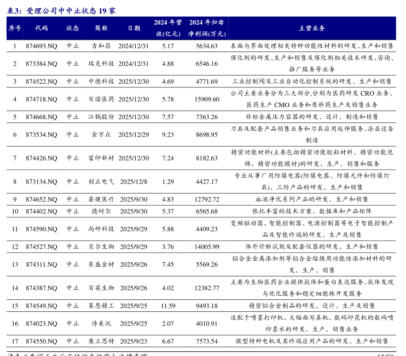This screenshot has height=356, width=406.
Task: Select the 序号 column header
Action: tap(14, 28)
